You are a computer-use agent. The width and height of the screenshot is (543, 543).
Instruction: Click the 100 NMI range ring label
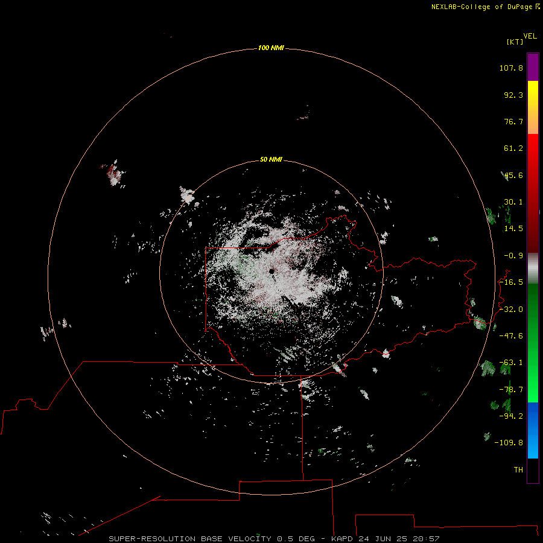click(271, 48)
